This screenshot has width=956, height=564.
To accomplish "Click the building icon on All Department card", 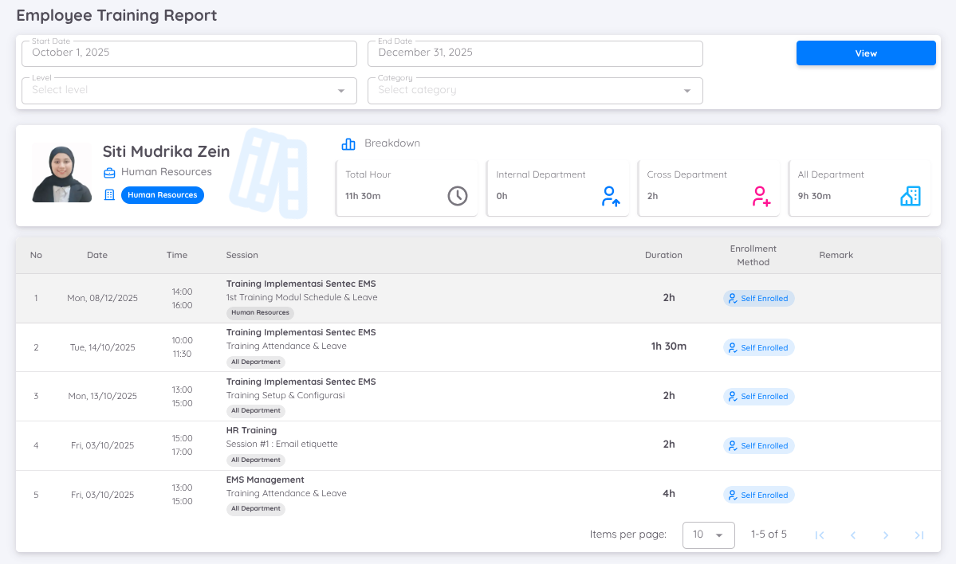I will coord(911,195).
